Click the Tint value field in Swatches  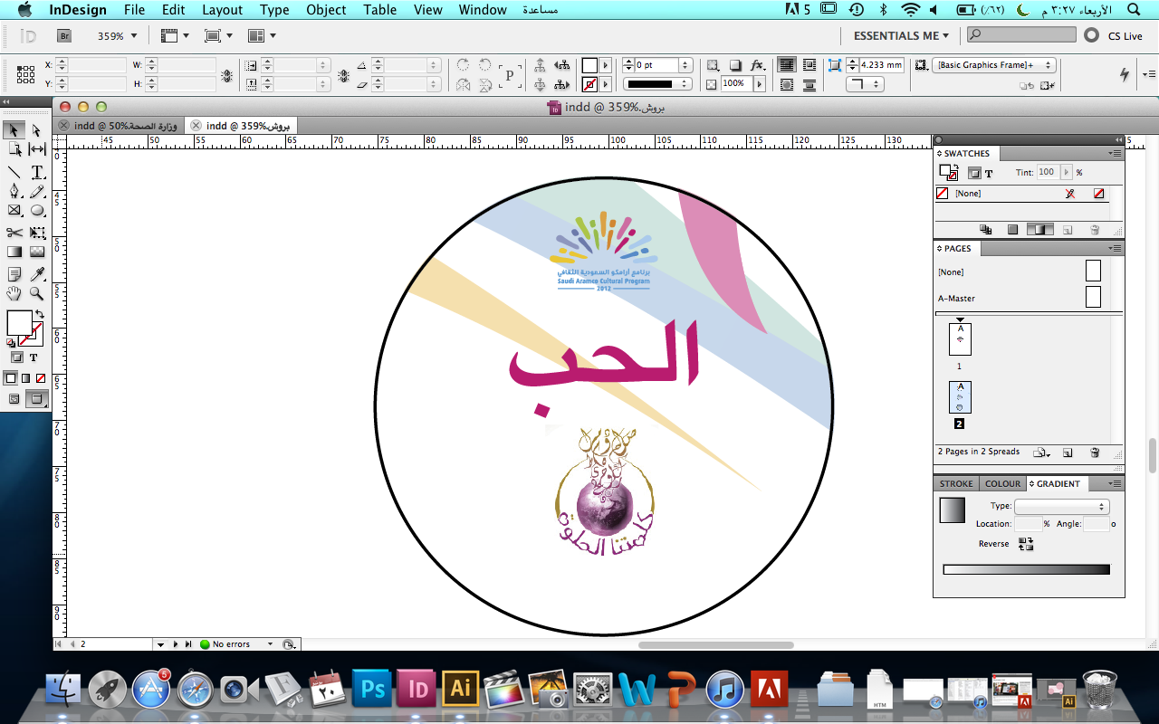coord(1048,172)
